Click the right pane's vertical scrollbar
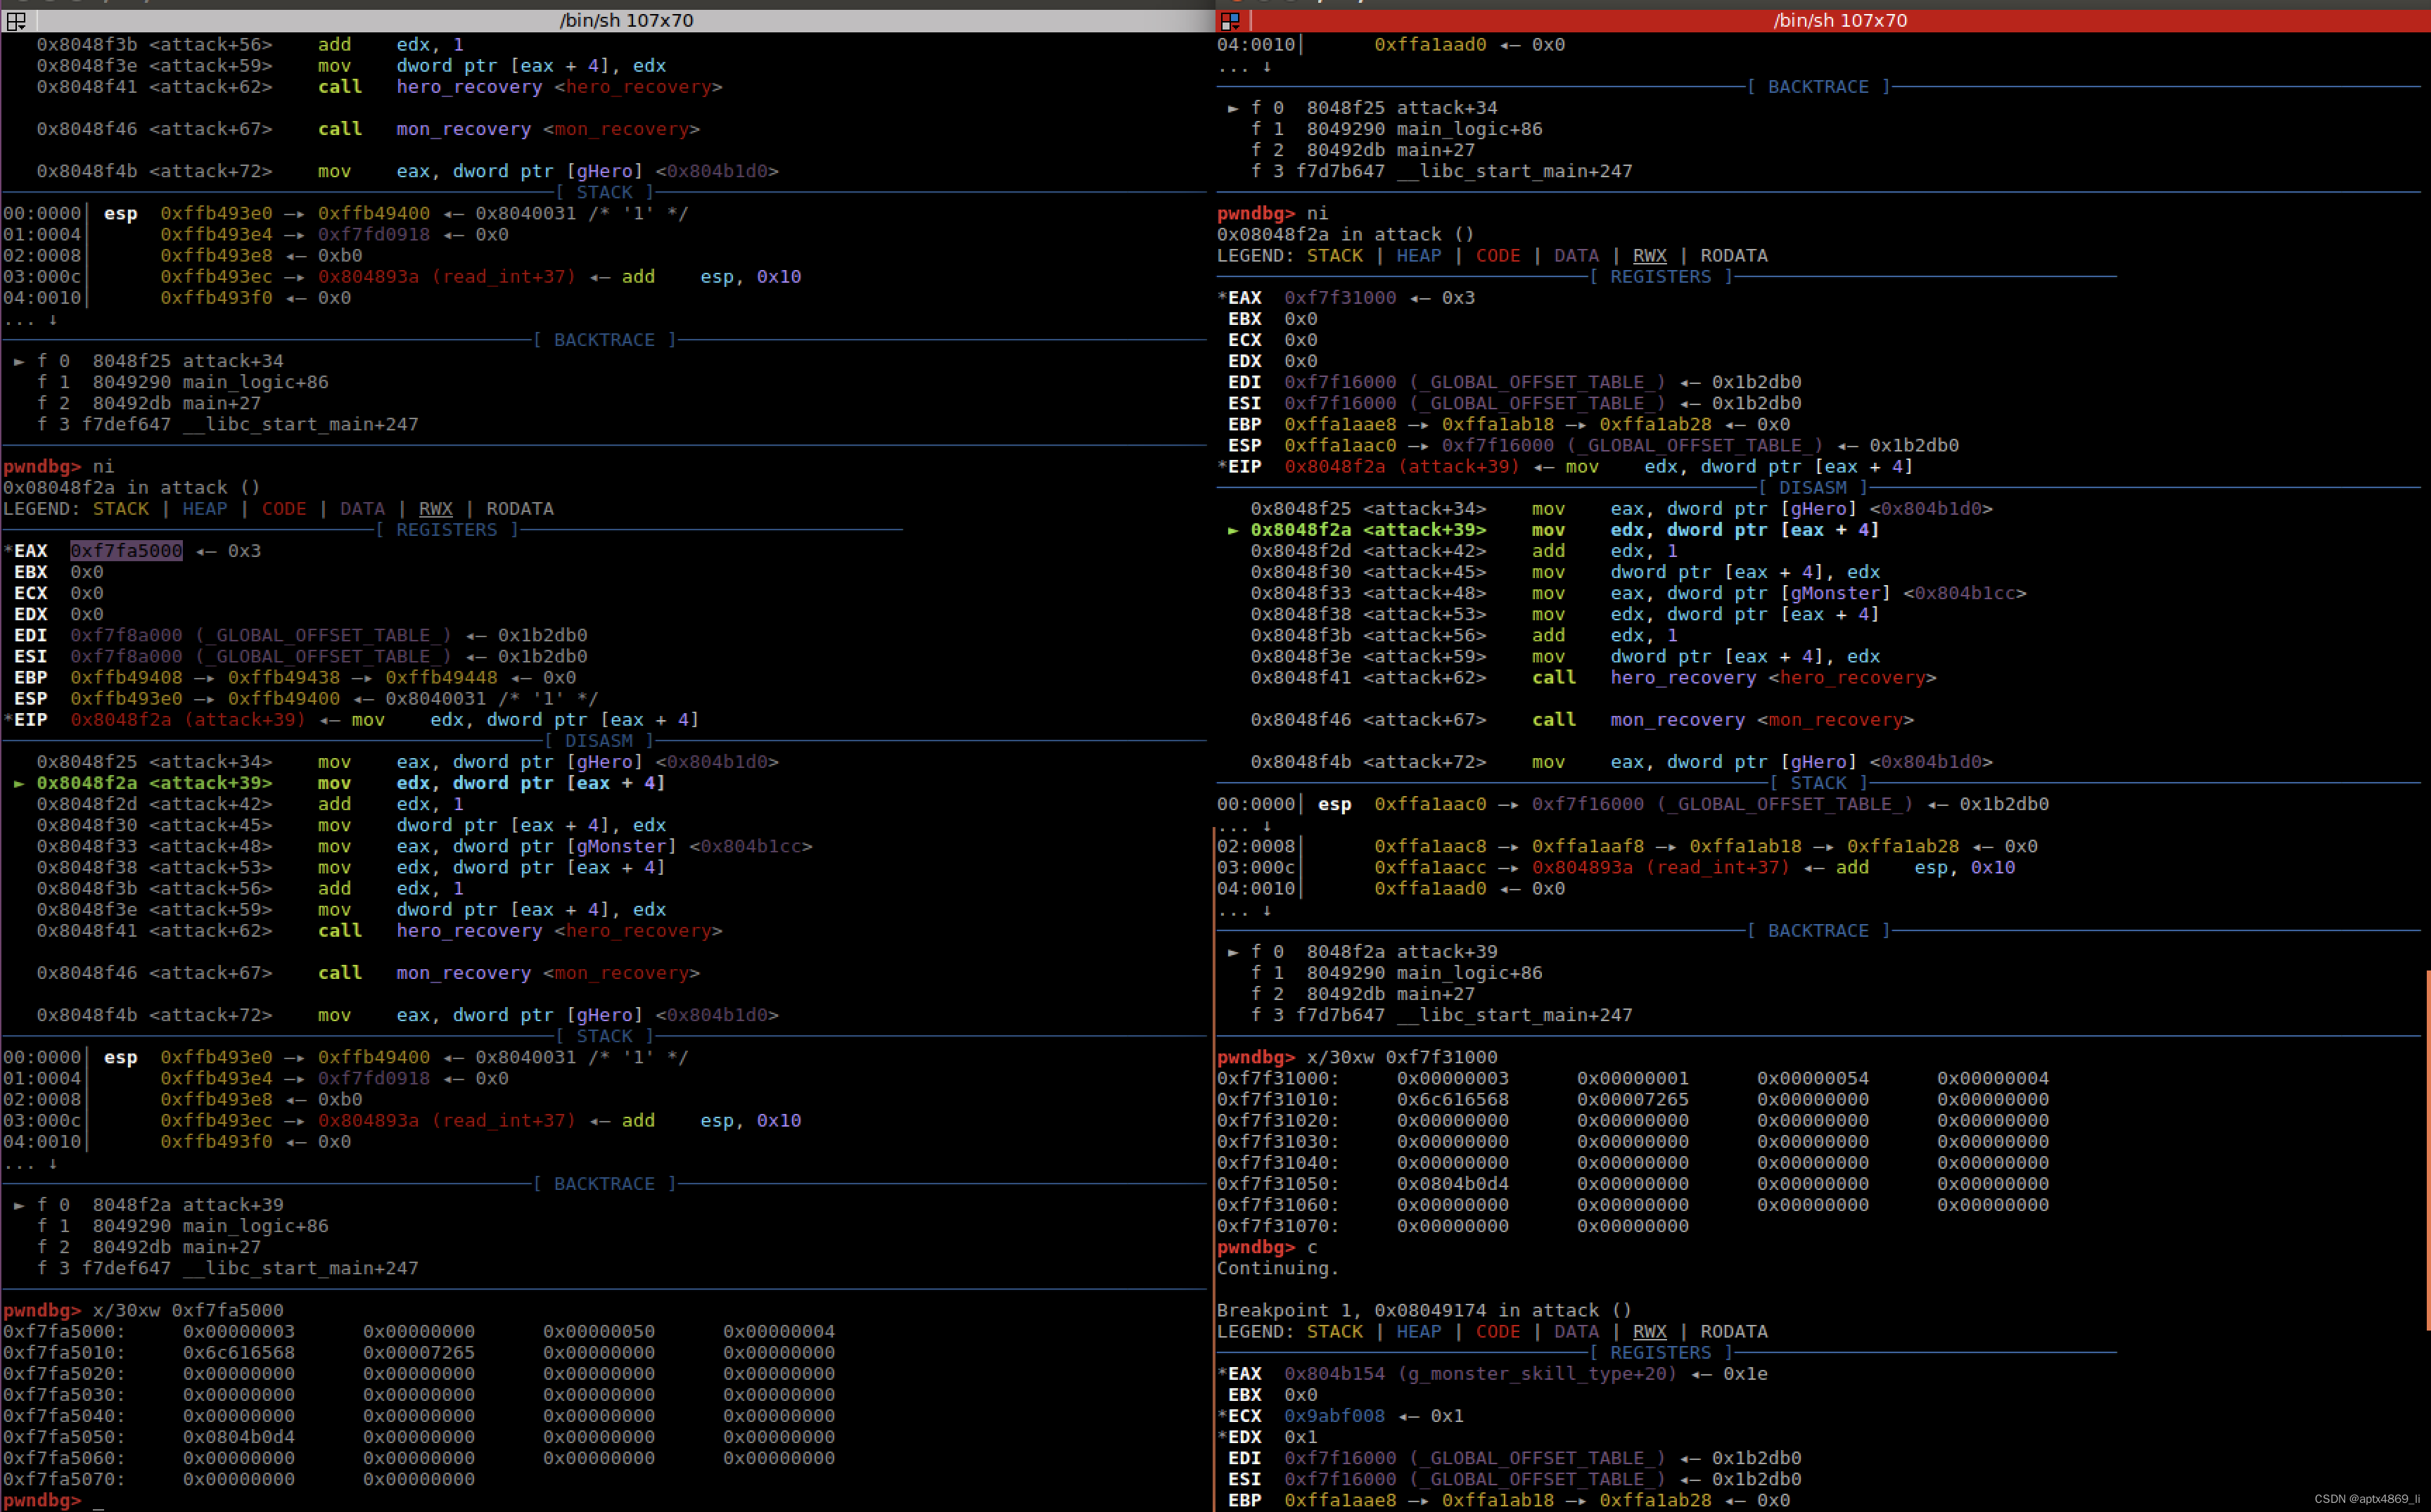Viewport: 2431px width, 1512px height. pos(2427,1150)
